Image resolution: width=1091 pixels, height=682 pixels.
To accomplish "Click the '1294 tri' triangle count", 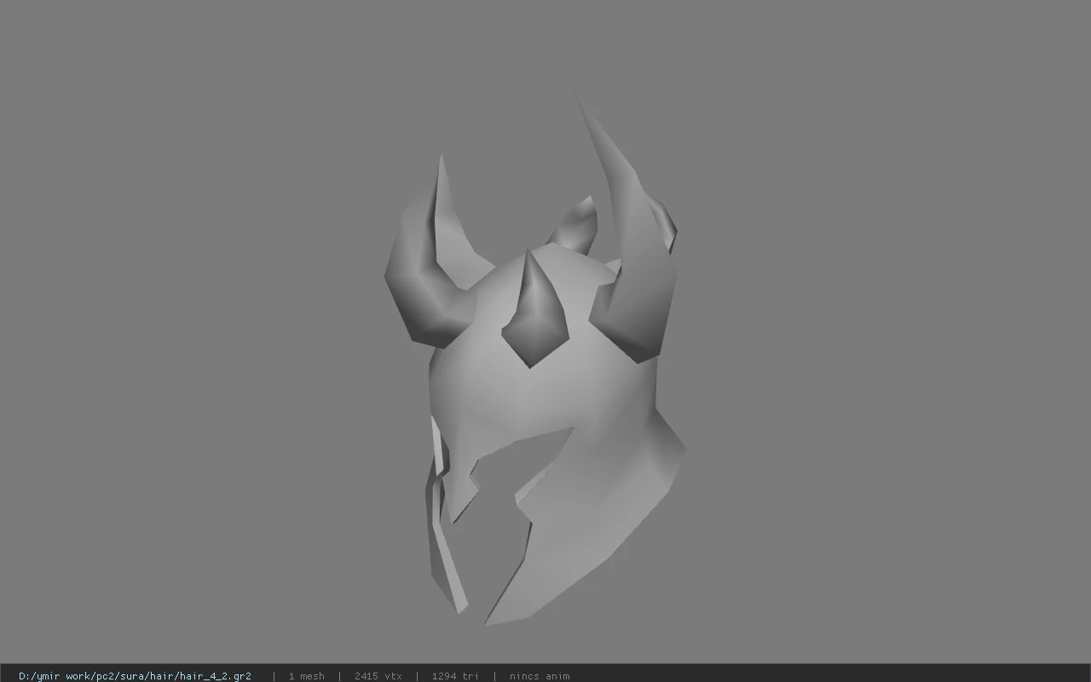I will pos(455,676).
